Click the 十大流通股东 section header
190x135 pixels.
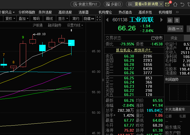[175, 110]
